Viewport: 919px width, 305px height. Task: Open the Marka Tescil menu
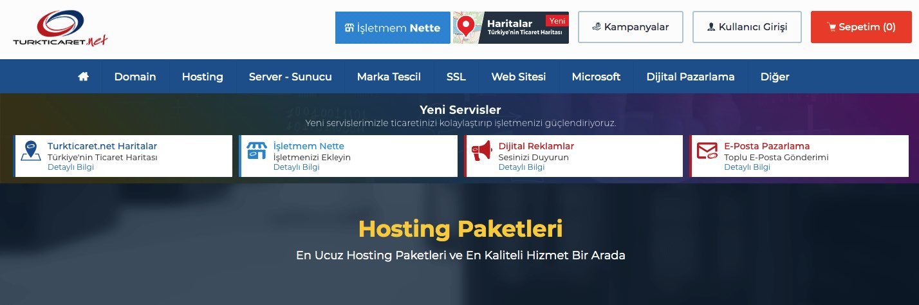pyautogui.click(x=389, y=77)
